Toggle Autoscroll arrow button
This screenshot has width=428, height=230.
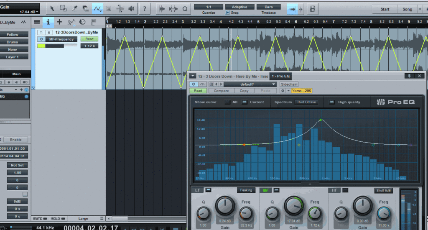point(292,9)
